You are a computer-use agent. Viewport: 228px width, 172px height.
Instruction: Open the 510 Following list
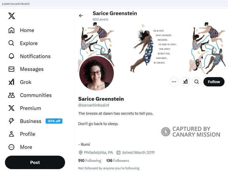[89, 161]
